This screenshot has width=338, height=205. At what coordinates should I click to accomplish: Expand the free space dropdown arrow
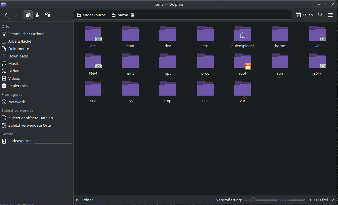[x=333, y=200]
